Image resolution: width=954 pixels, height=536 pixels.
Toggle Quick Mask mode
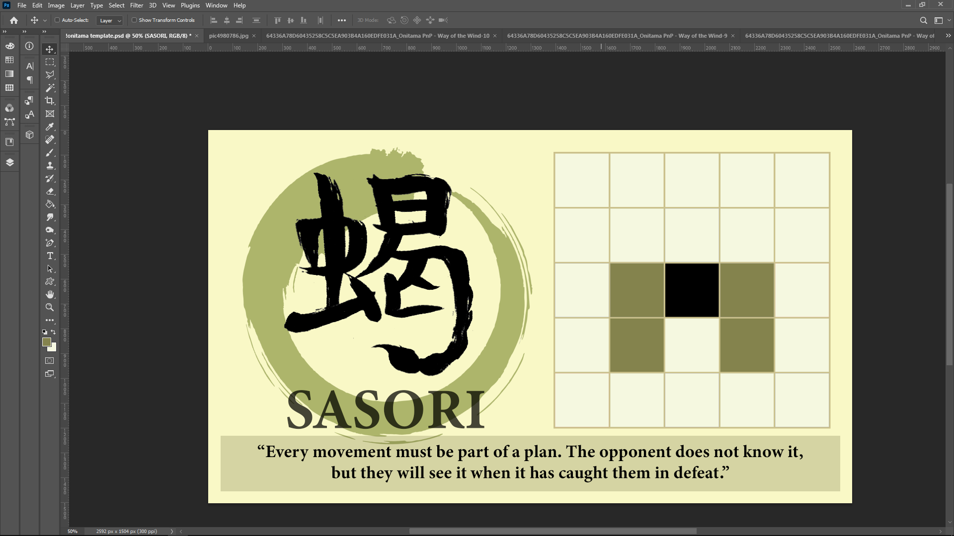(x=50, y=361)
